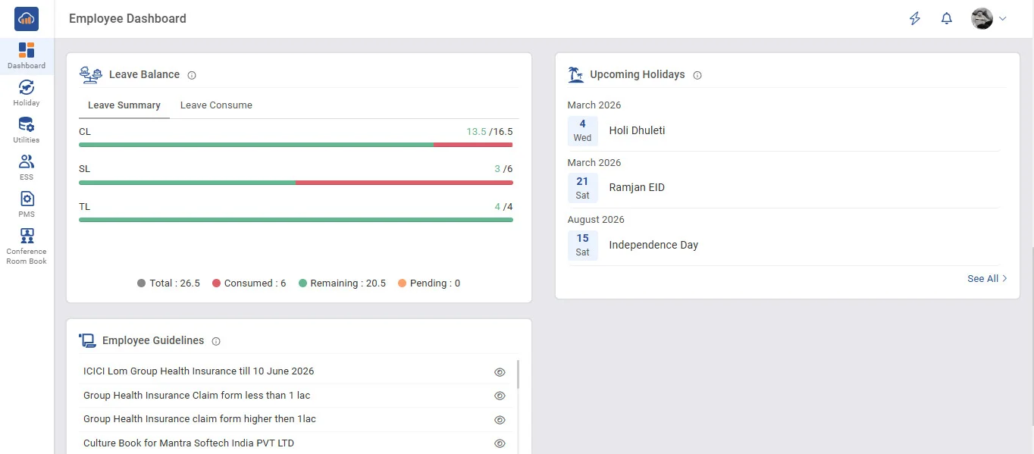Click the Leave Balance info icon

(x=192, y=75)
